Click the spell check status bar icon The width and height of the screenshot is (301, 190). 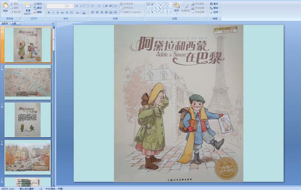click(41, 189)
